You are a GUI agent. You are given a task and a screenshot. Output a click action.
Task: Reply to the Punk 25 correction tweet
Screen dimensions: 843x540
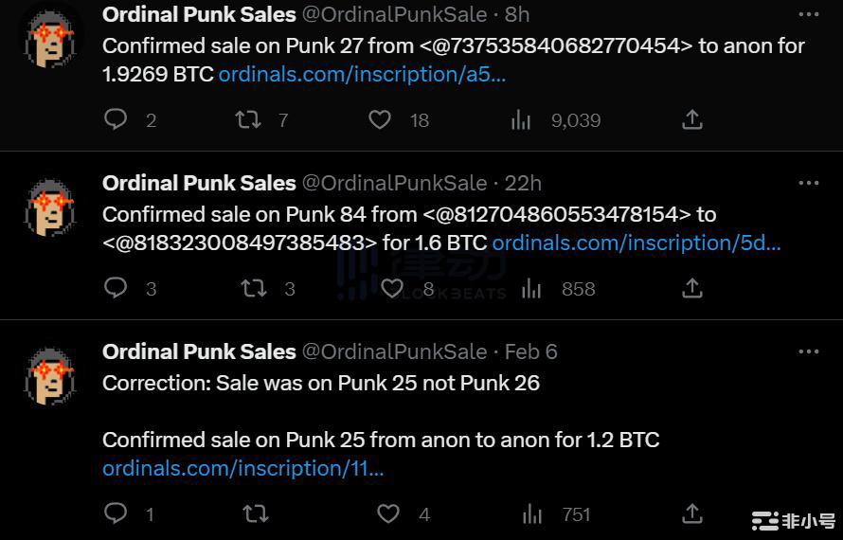(x=116, y=513)
